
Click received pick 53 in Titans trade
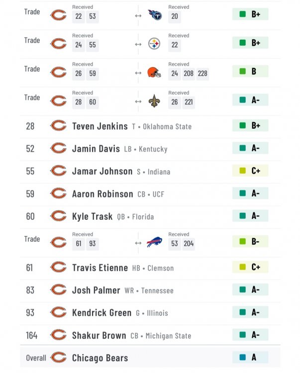tap(93, 16)
